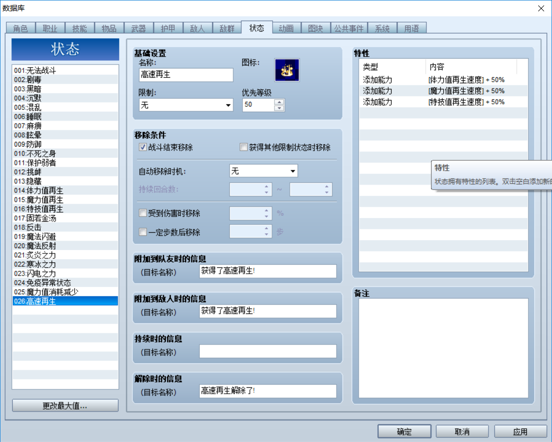Select state 004:沉默
552x442 pixels.
65,98
